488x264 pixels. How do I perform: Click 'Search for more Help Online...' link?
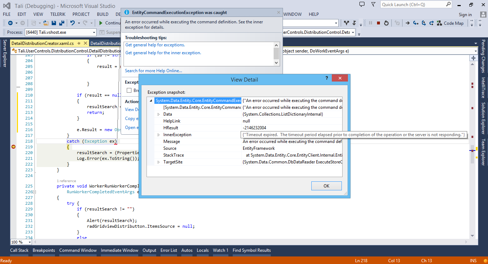pyautogui.click(x=153, y=71)
